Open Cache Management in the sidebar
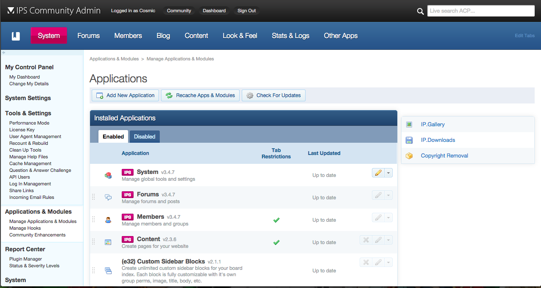 [30, 163]
